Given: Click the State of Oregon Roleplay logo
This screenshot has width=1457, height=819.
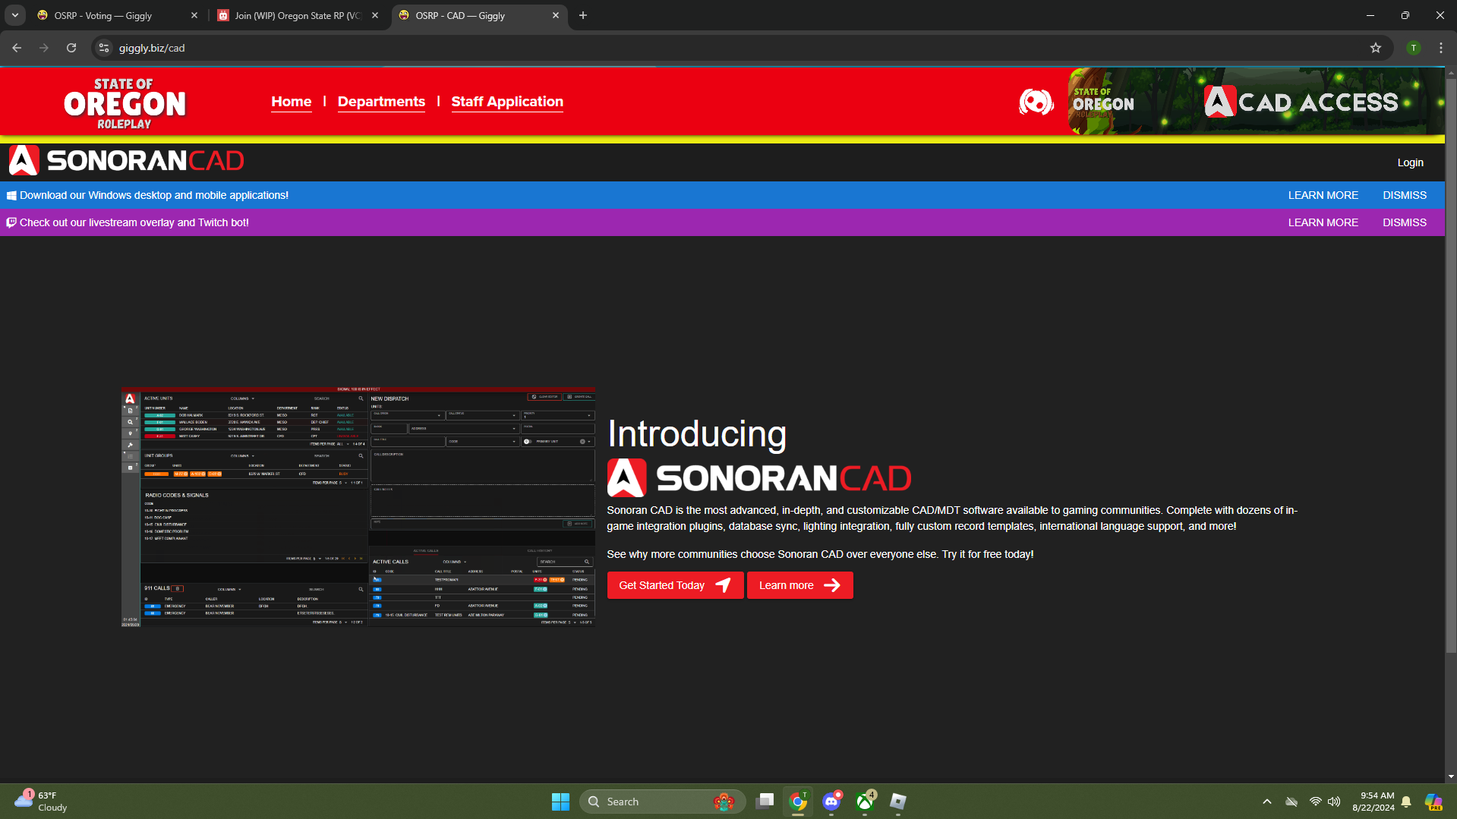Looking at the screenshot, I should (x=125, y=103).
